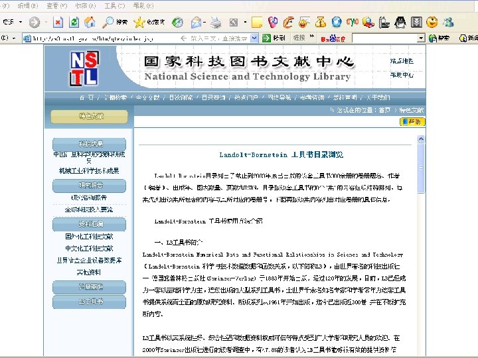Click the yellow smiley messenger toolbar icon

click(x=304, y=23)
